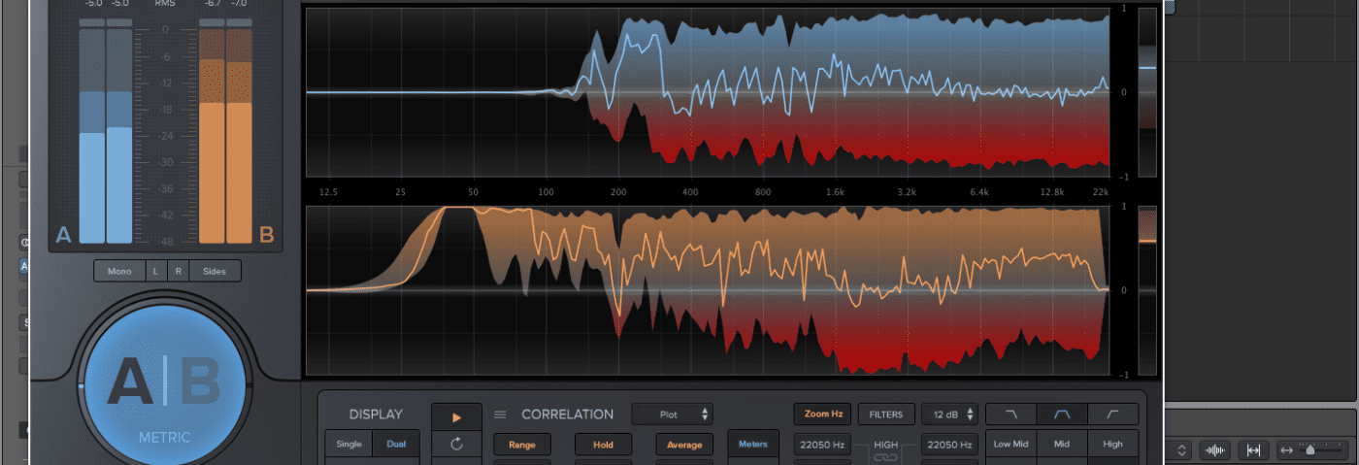Click the FILTERS button

point(885,415)
